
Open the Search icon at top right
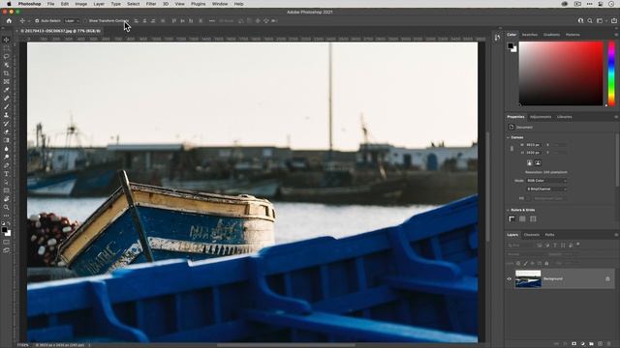click(590, 21)
